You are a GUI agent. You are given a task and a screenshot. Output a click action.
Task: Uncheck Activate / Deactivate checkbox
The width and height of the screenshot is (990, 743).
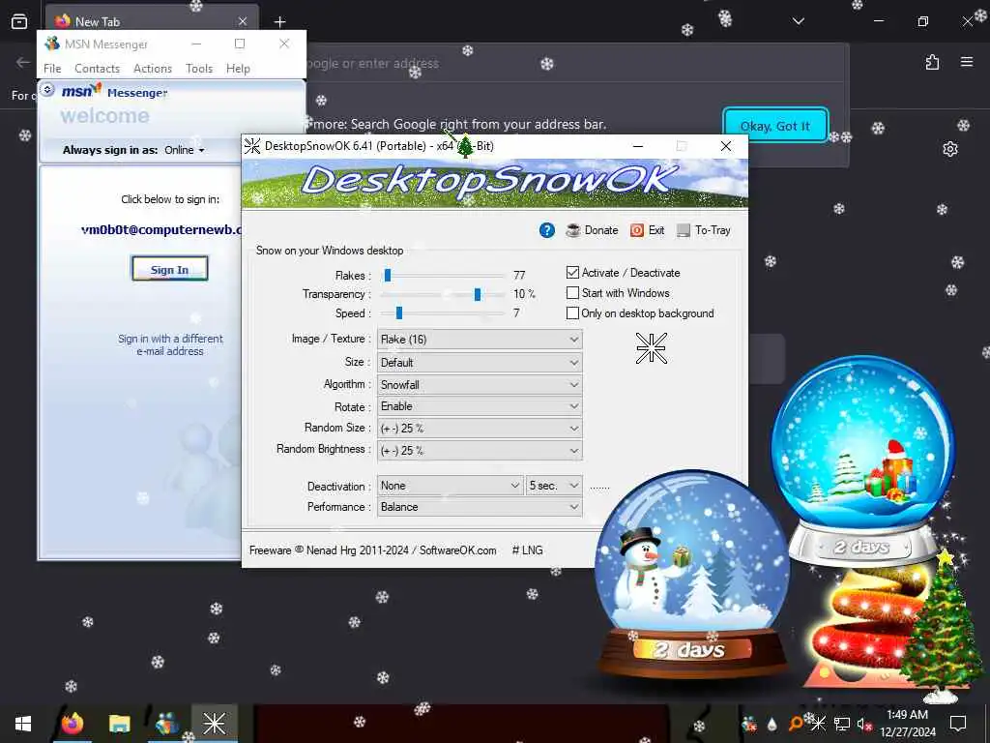[572, 272]
